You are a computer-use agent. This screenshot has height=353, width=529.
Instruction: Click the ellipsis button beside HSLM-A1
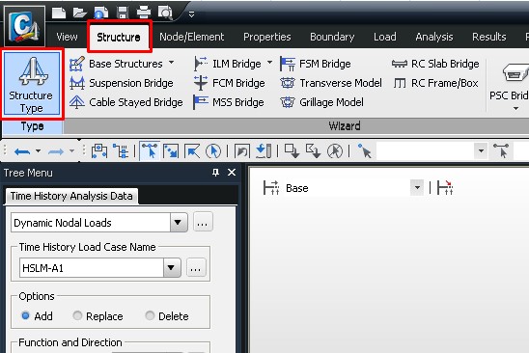(196, 268)
